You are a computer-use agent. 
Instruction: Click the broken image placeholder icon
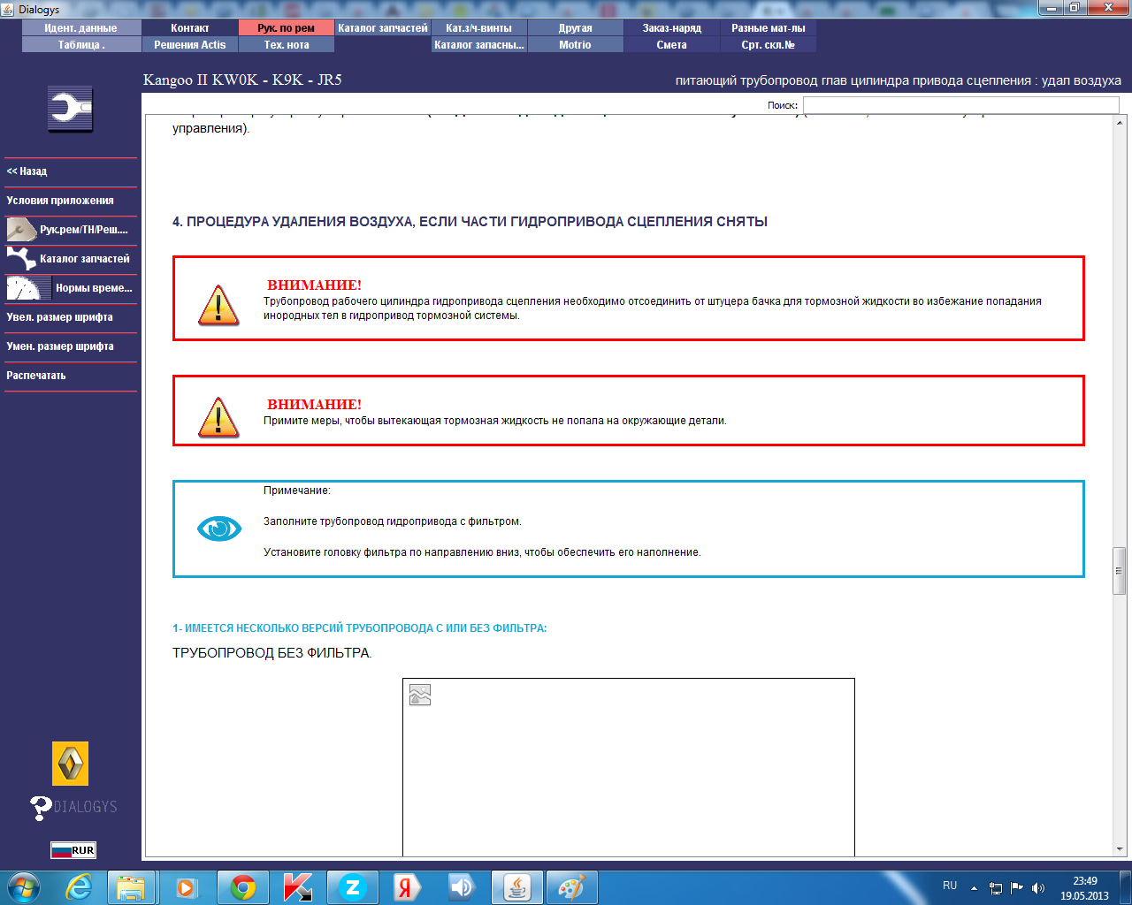point(420,695)
